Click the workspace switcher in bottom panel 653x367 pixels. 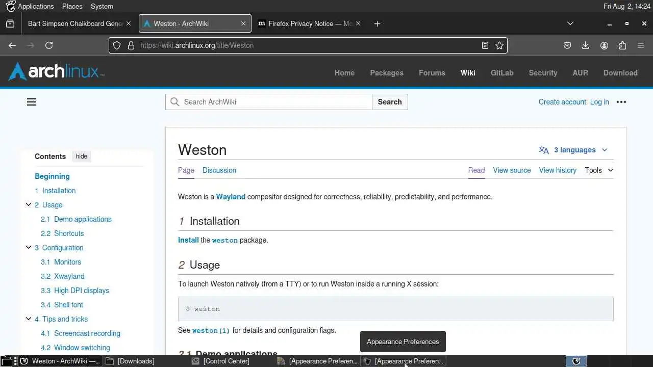[x=576, y=361]
